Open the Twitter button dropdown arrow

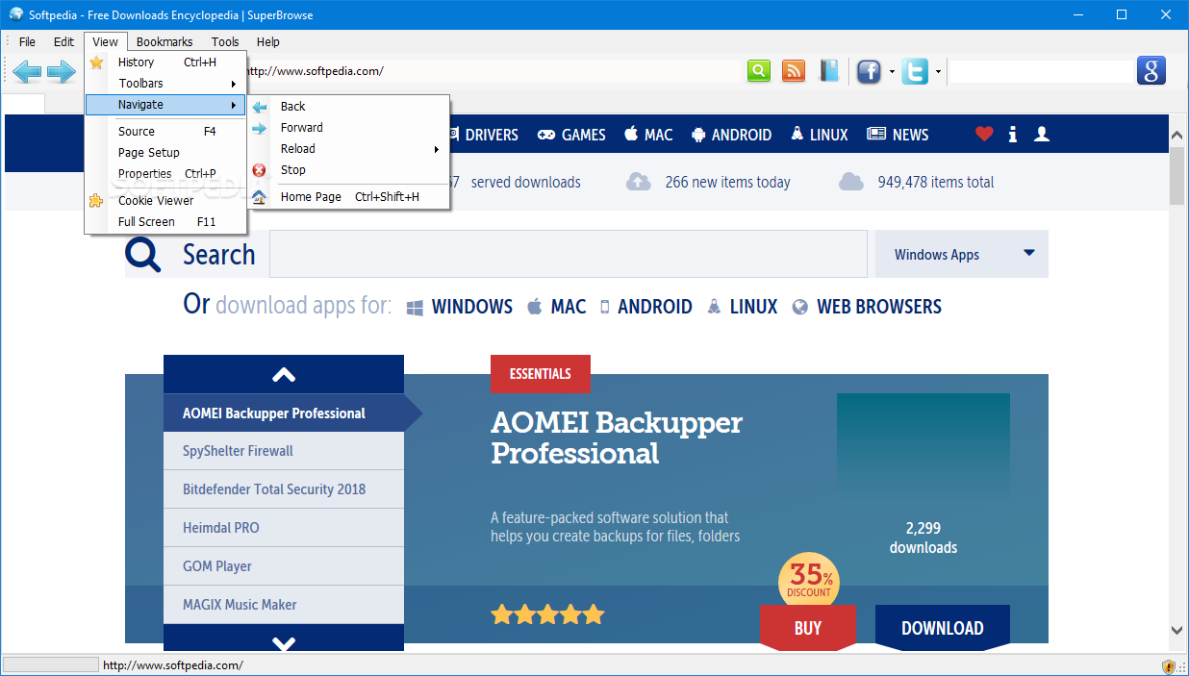(x=938, y=72)
